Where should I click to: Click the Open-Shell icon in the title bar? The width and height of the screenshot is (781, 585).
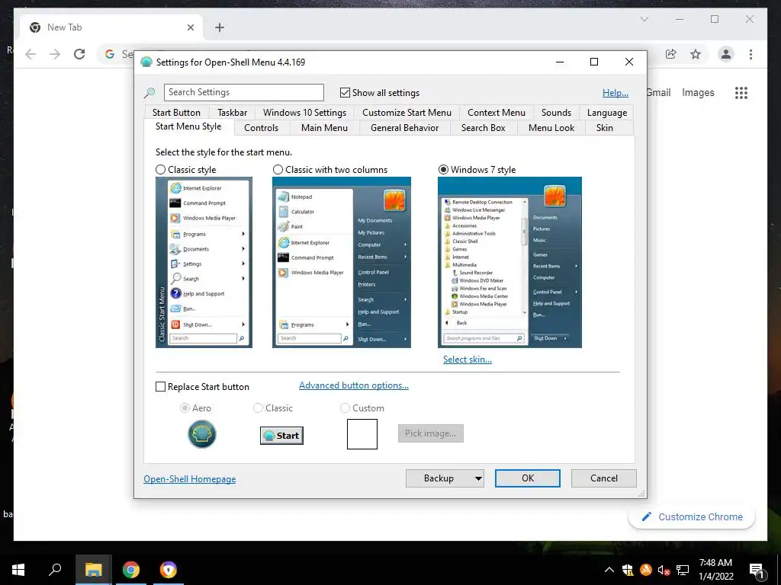pos(146,62)
